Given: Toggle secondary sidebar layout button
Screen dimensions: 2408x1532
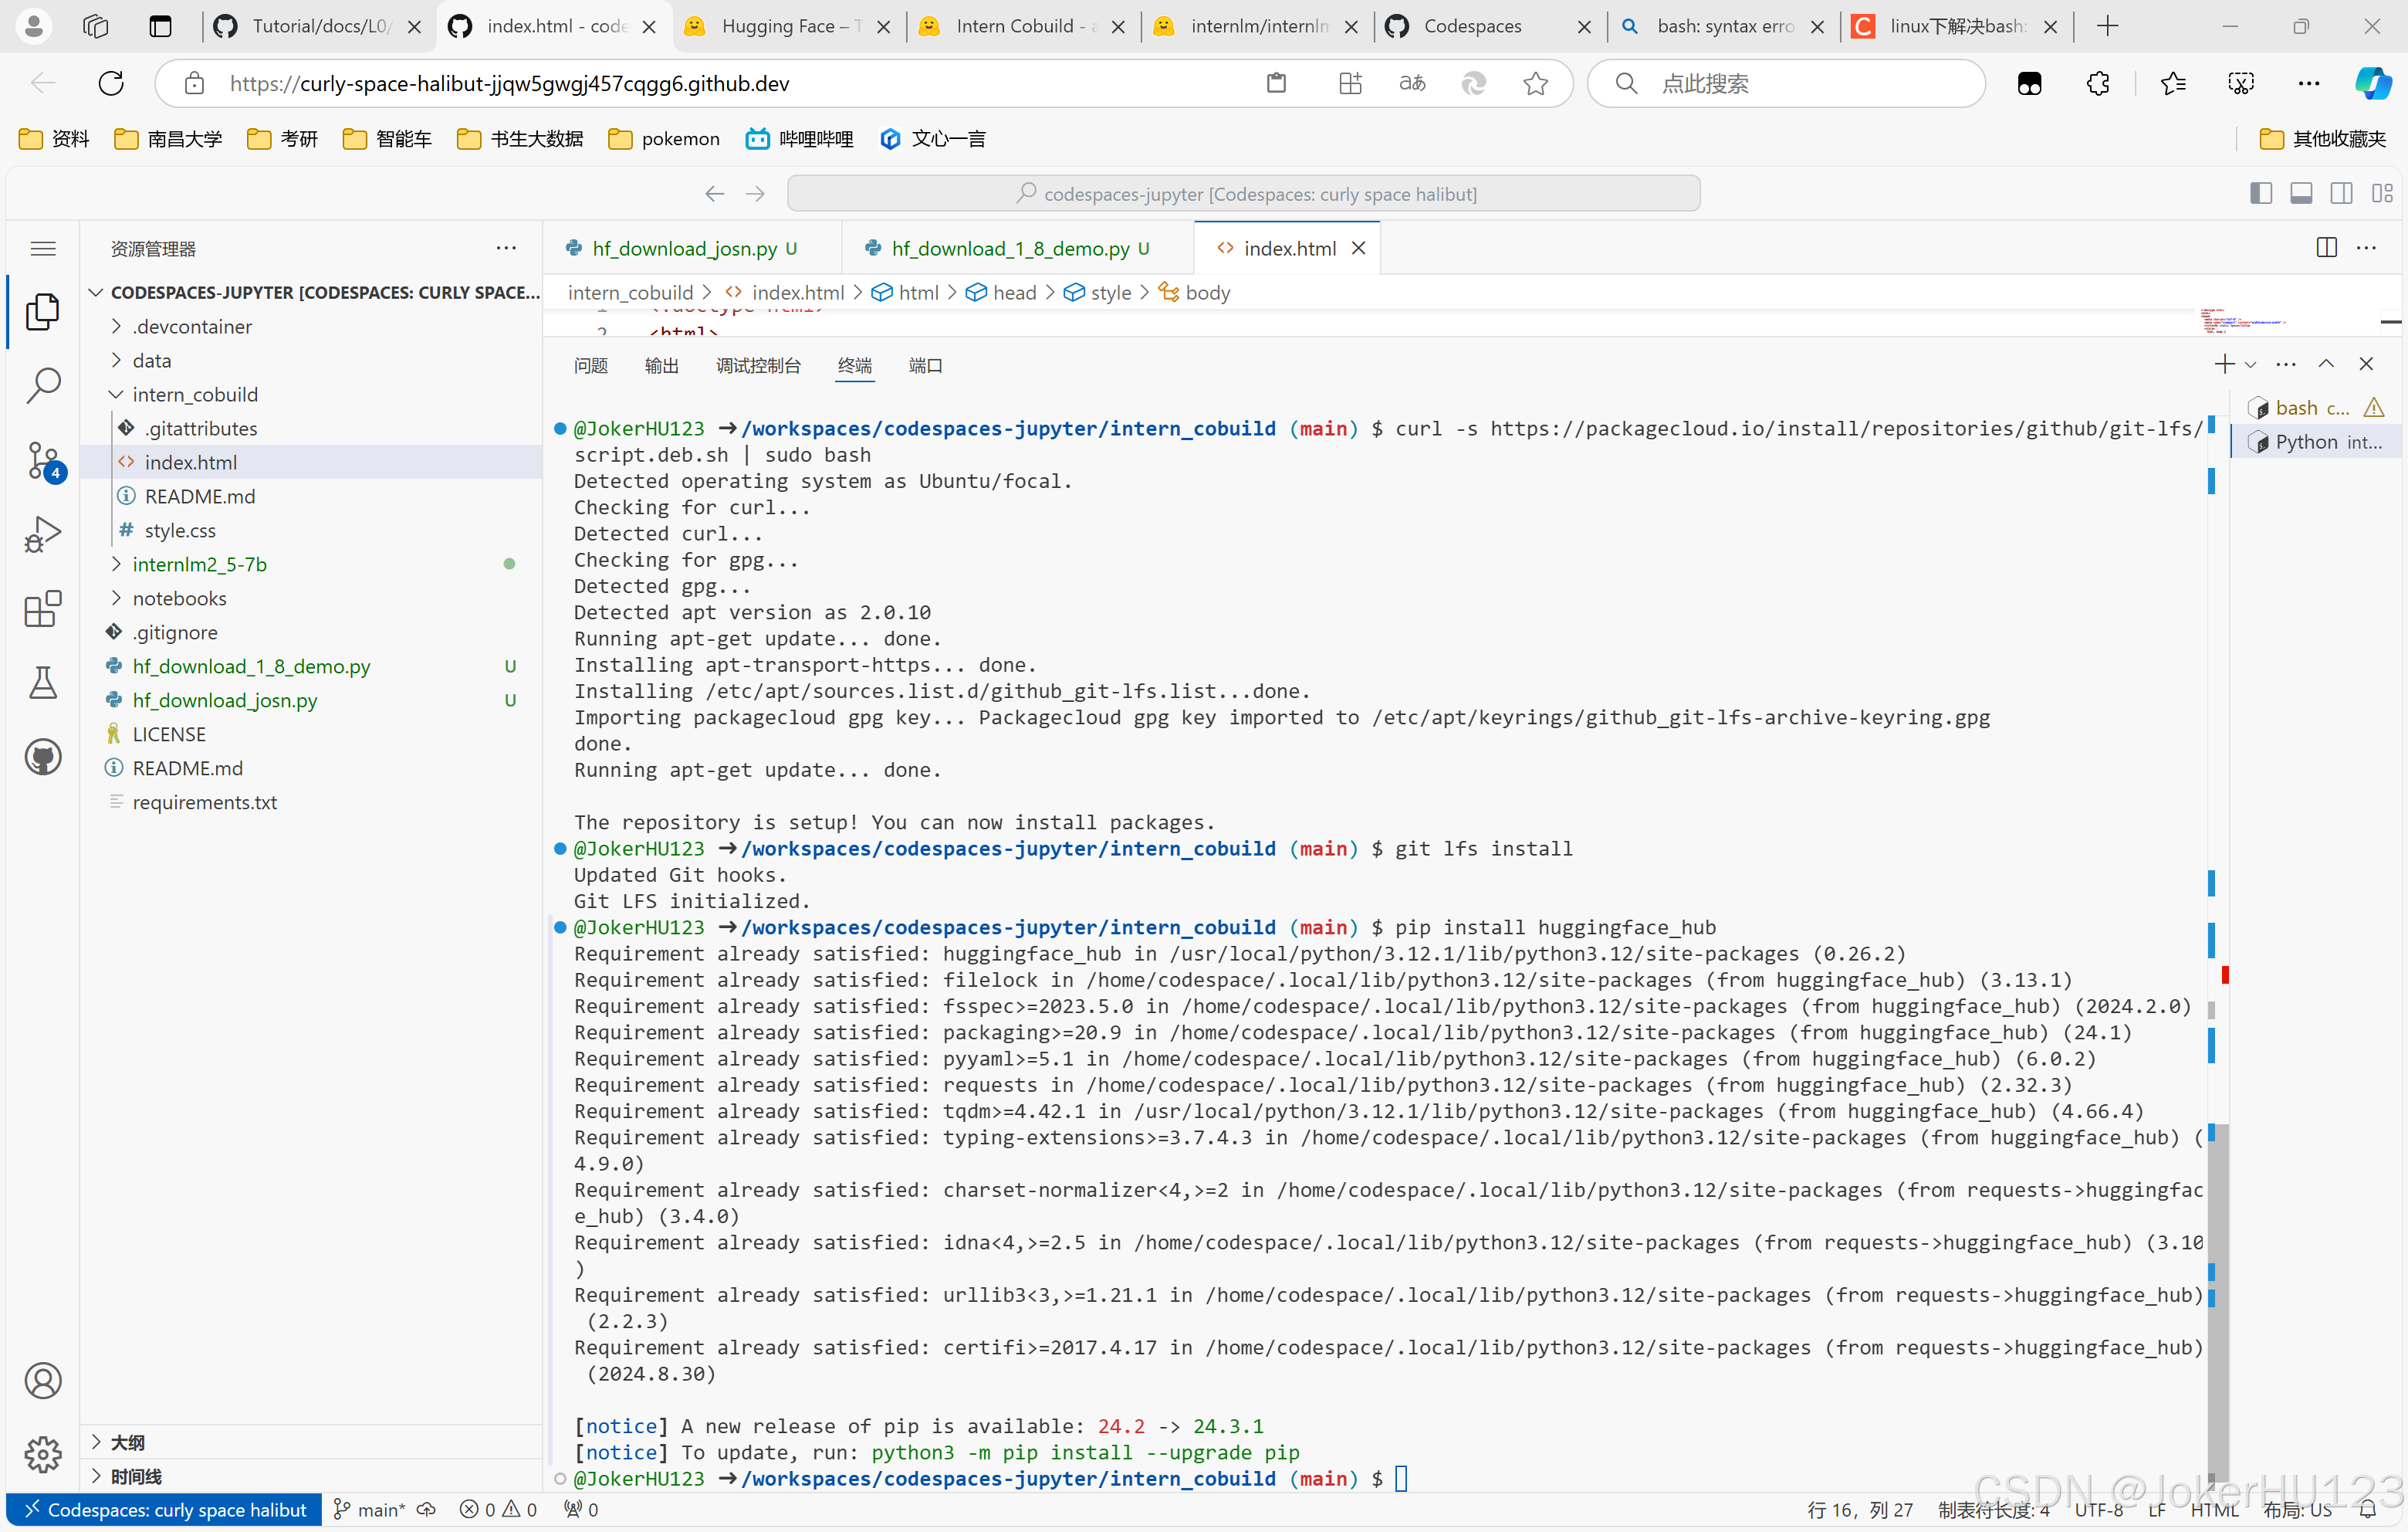Looking at the screenshot, I should pos(2341,193).
